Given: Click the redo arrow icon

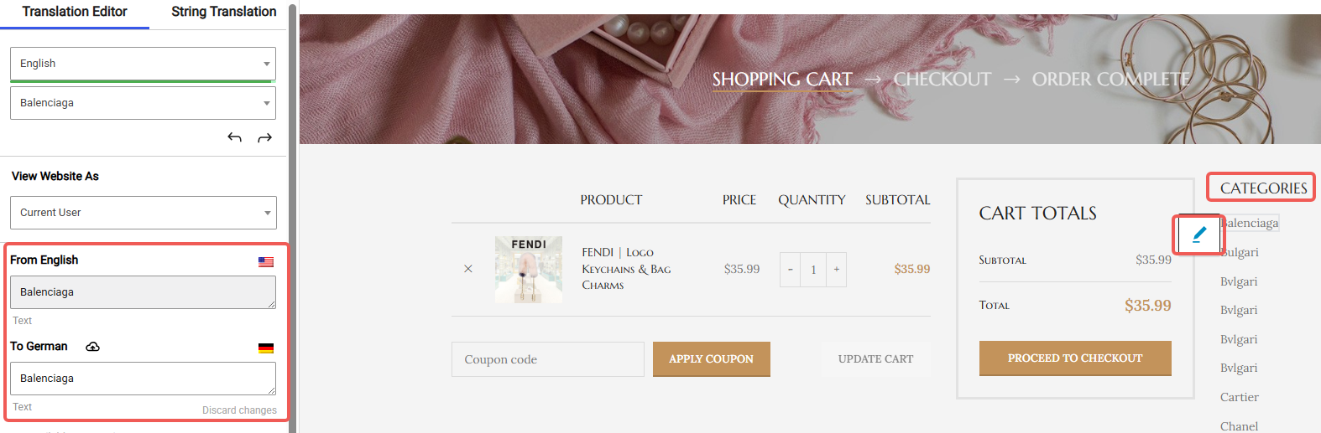Looking at the screenshot, I should (x=264, y=137).
